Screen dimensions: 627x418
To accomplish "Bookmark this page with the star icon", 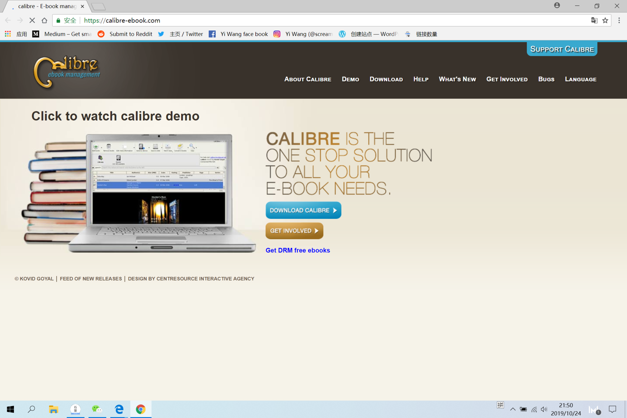I will pyautogui.click(x=605, y=20).
